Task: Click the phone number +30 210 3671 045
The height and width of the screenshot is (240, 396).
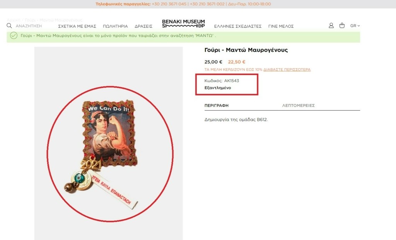Action: point(169,4)
